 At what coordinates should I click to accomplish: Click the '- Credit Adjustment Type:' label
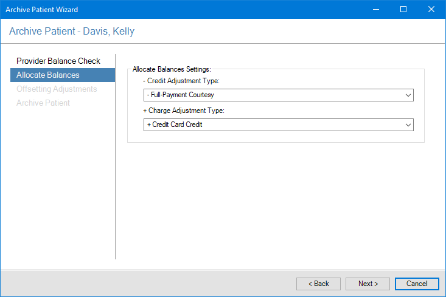(x=181, y=81)
